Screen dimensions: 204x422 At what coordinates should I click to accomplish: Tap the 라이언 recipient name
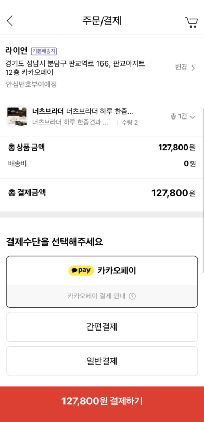coord(17,50)
